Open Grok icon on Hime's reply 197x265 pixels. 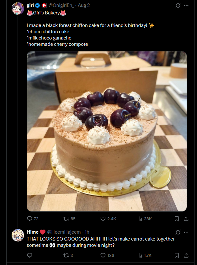tap(178, 232)
